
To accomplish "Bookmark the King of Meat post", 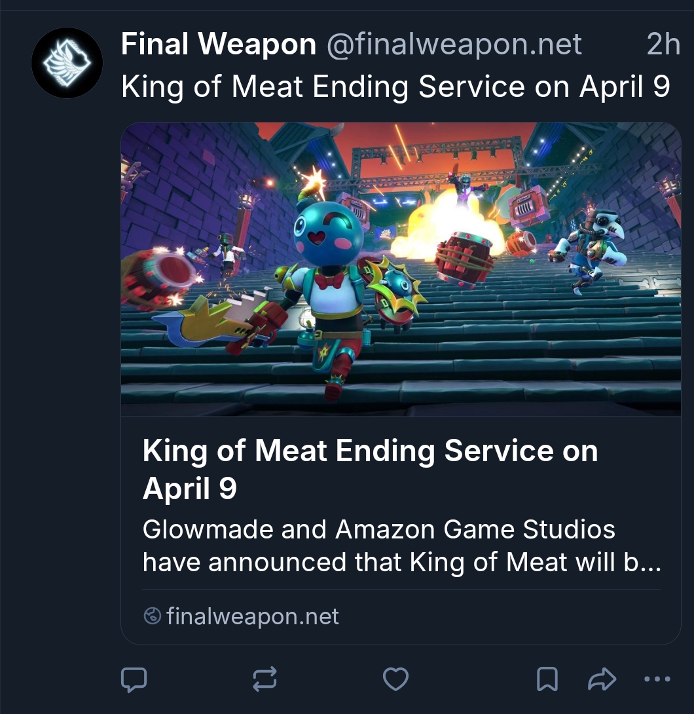I will [x=547, y=680].
